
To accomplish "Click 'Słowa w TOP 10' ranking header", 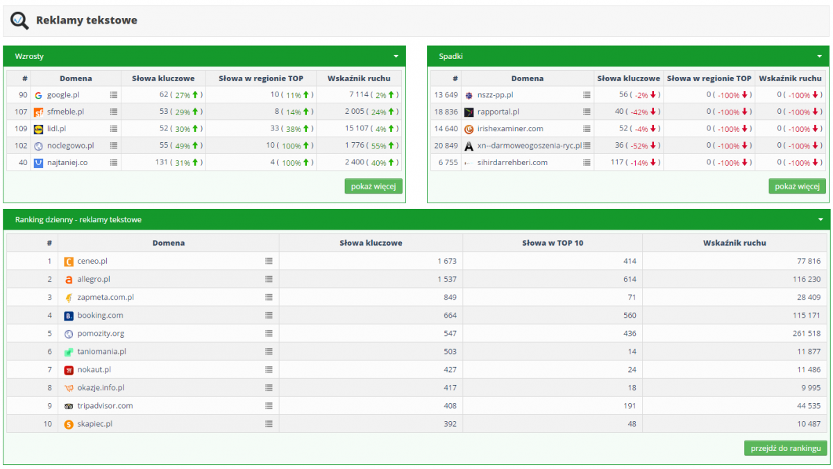I will 553,243.
